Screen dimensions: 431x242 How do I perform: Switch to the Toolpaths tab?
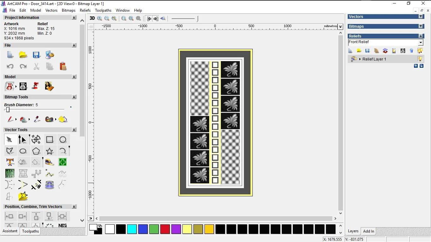click(x=31, y=231)
